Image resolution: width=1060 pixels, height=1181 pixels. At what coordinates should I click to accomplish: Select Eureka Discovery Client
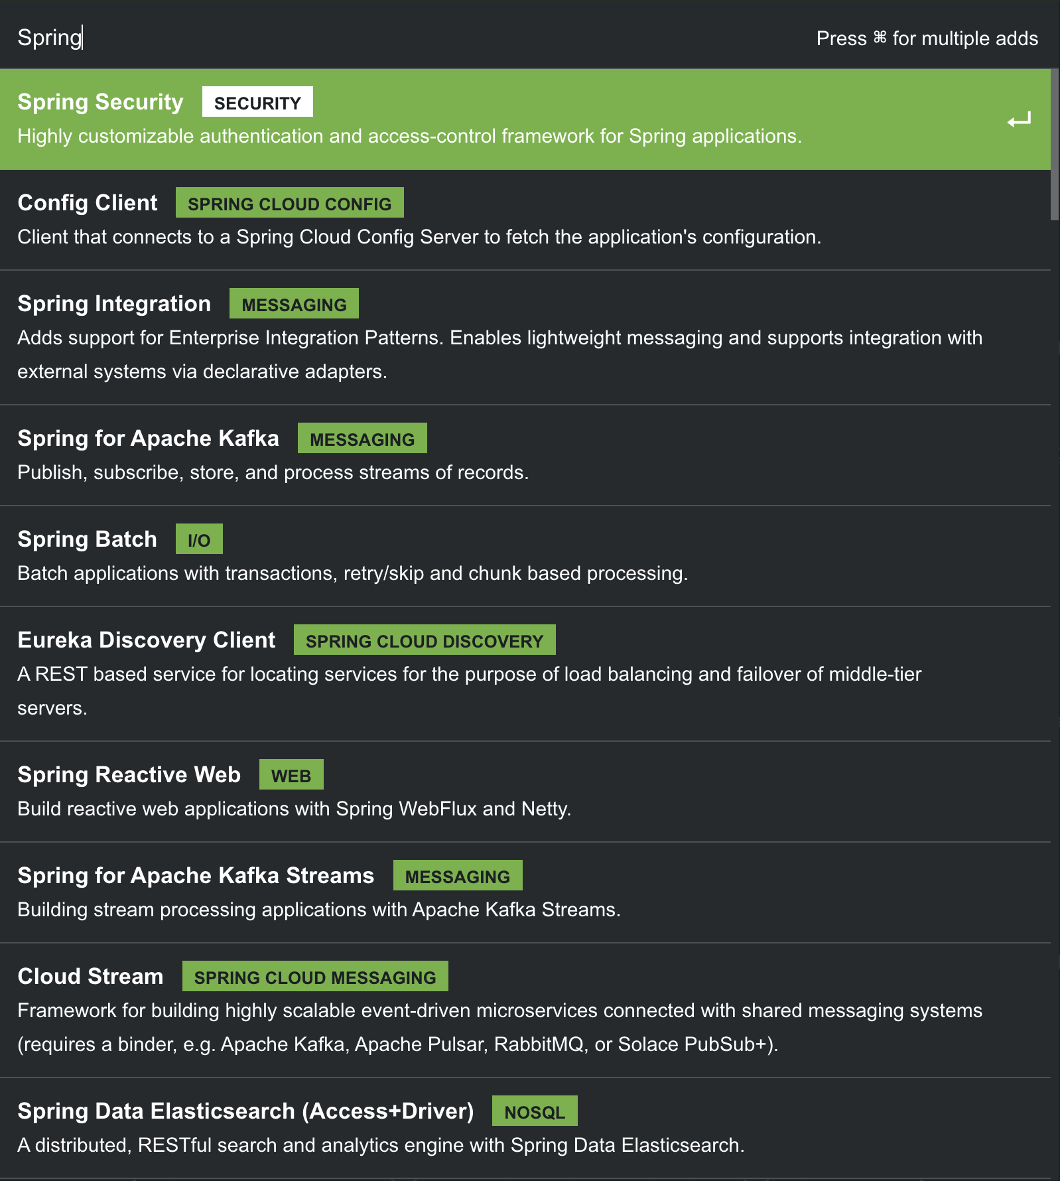click(x=525, y=674)
